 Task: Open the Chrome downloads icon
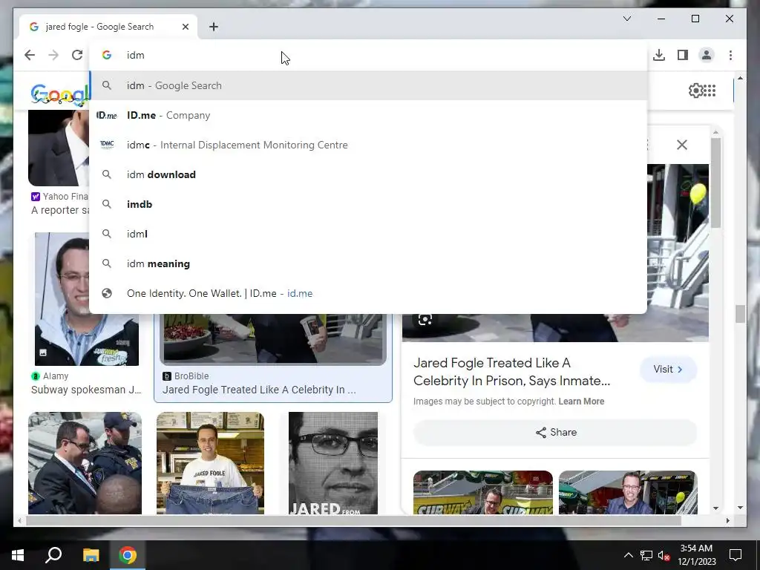tap(659, 55)
